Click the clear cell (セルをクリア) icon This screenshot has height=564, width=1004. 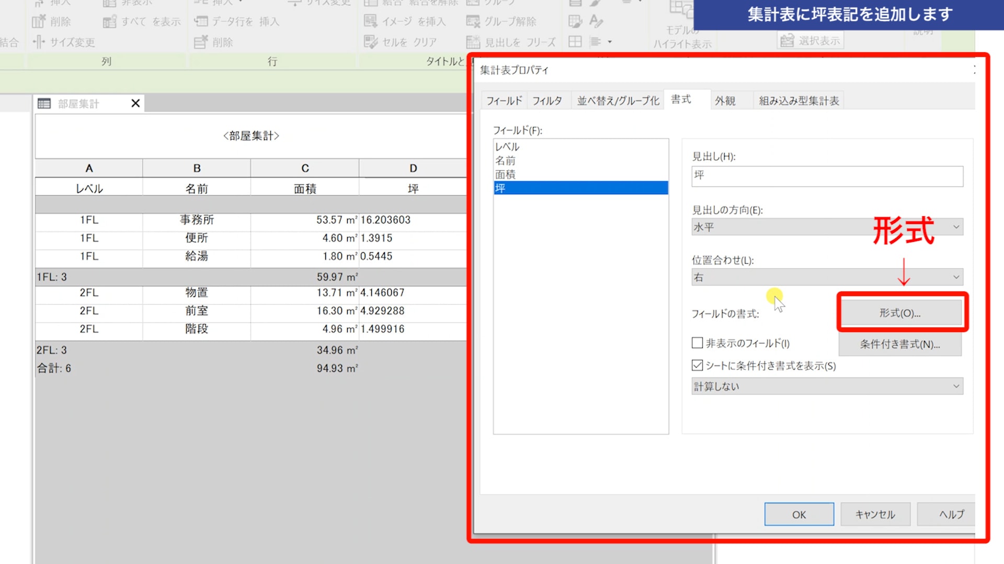(370, 42)
